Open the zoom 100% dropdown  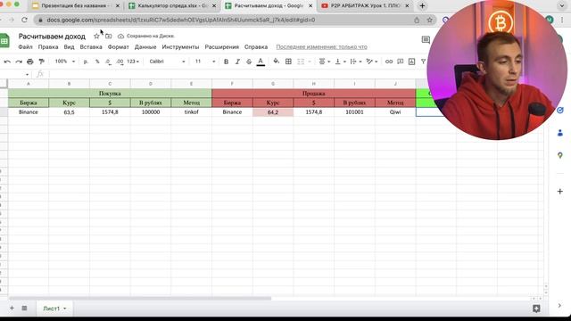(64, 62)
